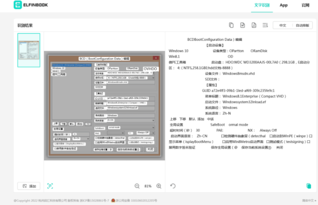Click the undo arrow icon
The image size is (318, 205).
(x=173, y=186)
